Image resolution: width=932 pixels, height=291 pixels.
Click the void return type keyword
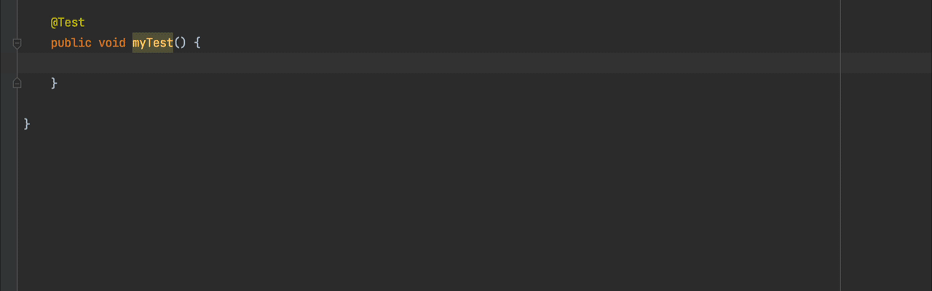(x=112, y=44)
